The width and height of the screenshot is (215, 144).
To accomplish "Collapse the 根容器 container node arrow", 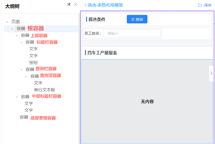I will pos(12,29).
